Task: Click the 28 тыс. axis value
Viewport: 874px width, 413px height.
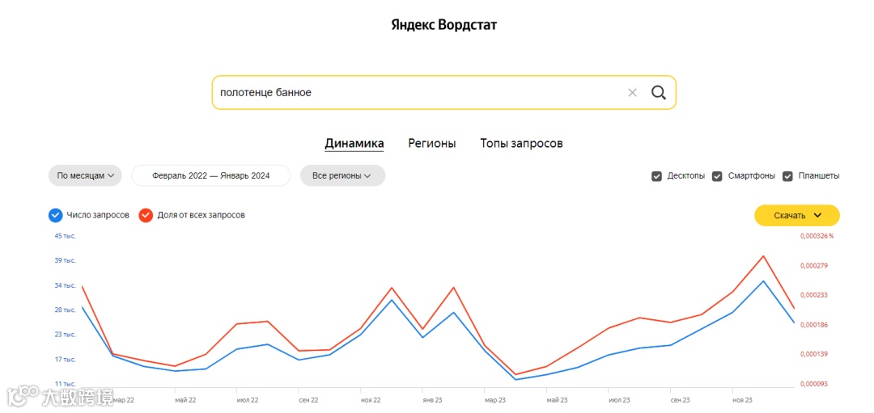Action: (x=66, y=310)
